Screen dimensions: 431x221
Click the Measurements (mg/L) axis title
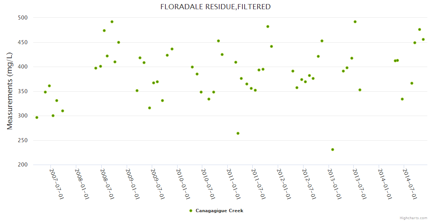click(x=10, y=91)
